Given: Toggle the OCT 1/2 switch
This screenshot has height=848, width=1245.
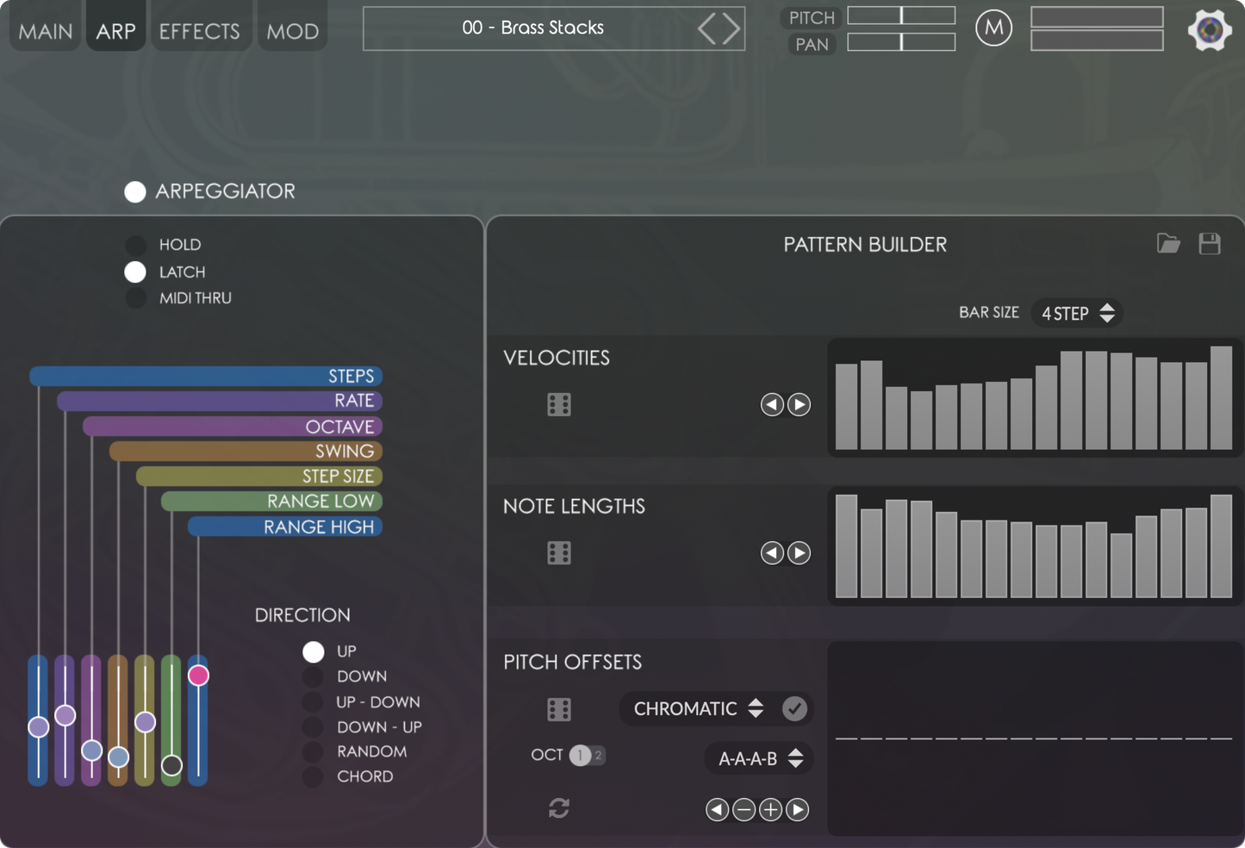Looking at the screenshot, I should click(588, 756).
